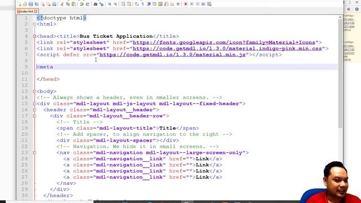
Task: Collapse the <html> fold marker on line 2
Action: point(34,24)
